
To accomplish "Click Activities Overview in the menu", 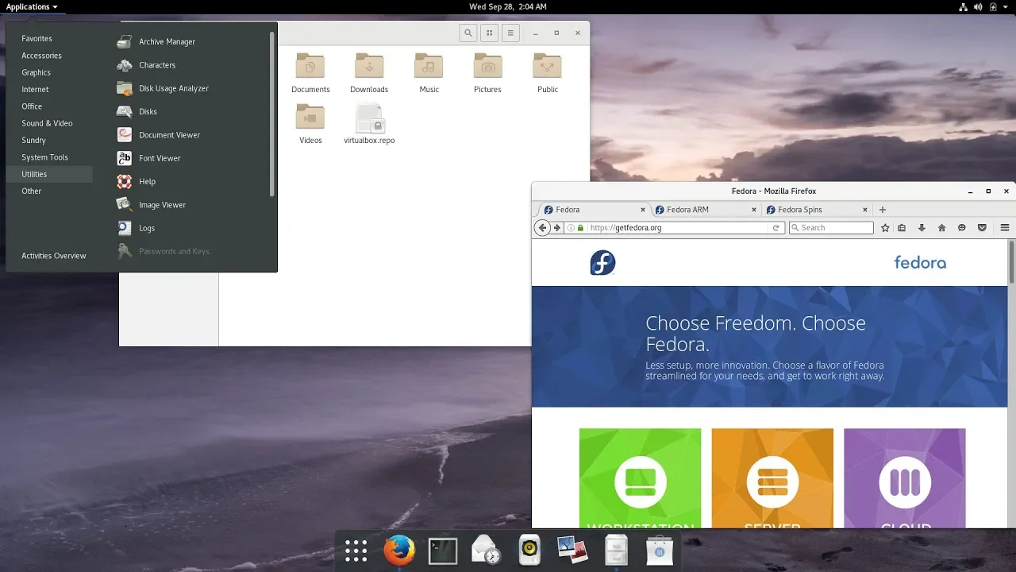I will tap(54, 256).
